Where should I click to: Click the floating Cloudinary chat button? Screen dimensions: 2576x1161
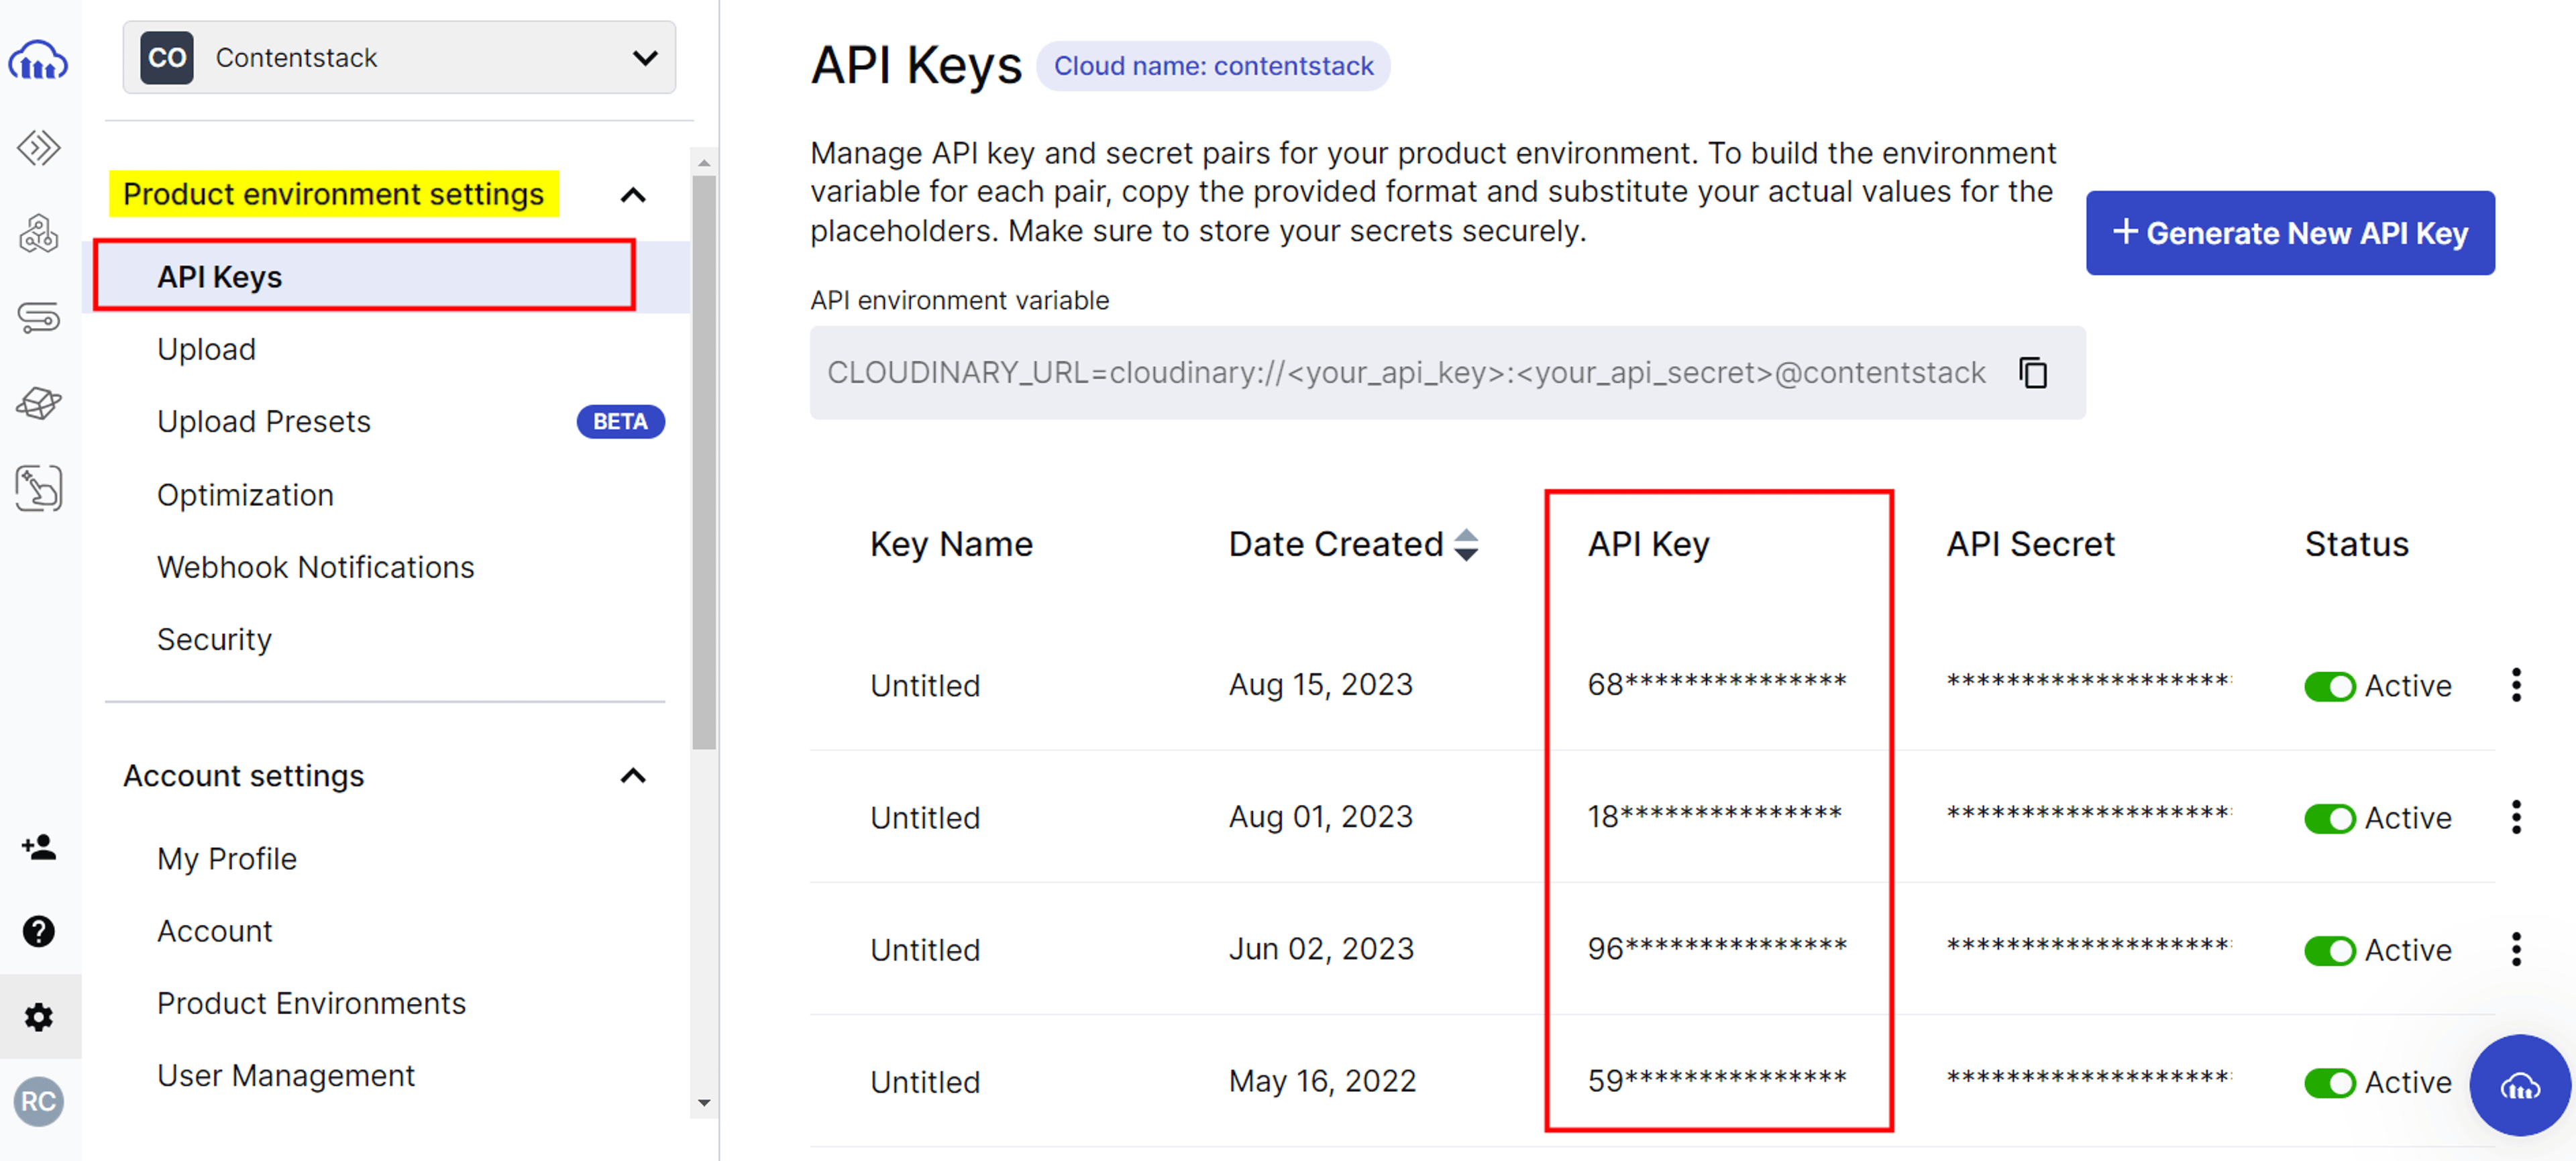[x=2519, y=1085]
